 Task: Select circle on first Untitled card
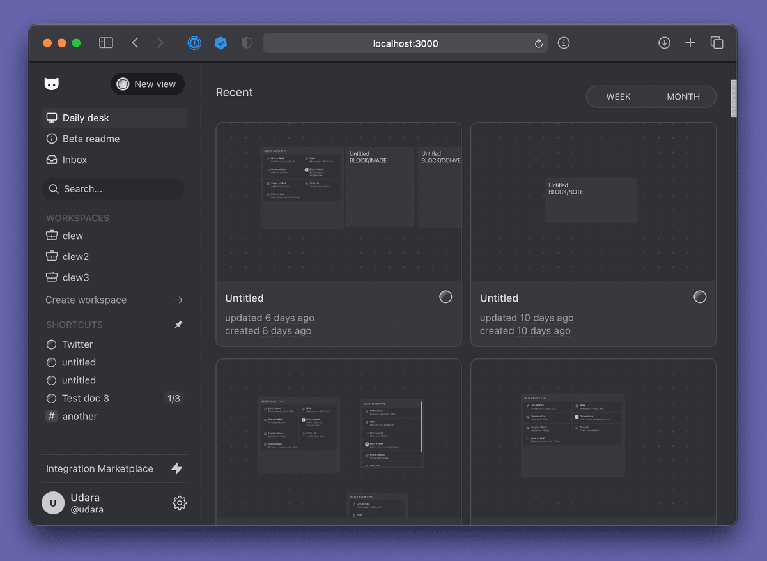tap(445, 296)
